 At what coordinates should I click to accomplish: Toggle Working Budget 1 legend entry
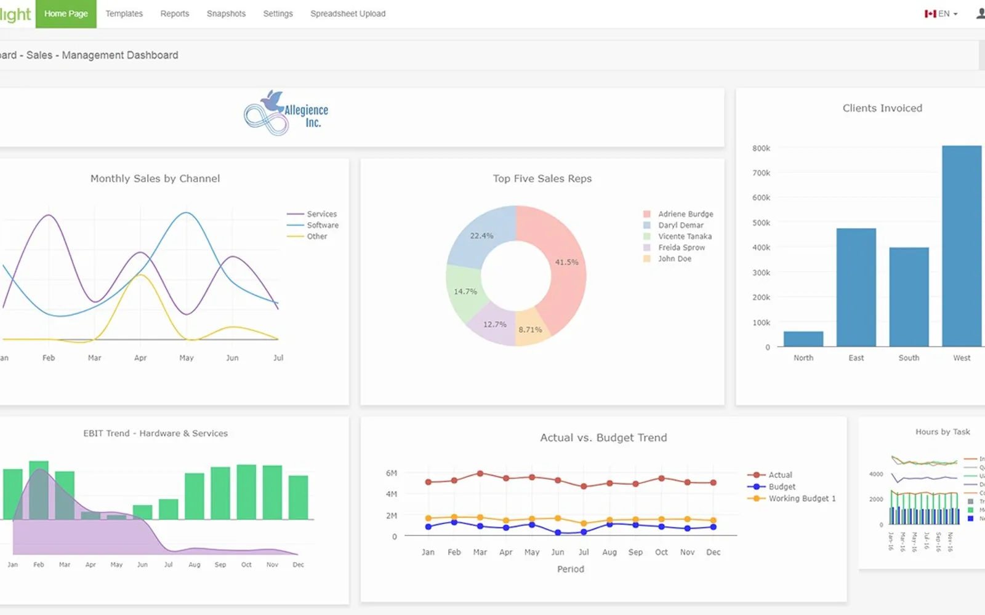coord(792,498)
